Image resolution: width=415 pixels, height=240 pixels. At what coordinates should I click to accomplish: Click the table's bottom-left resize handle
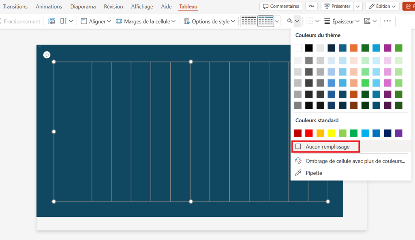click(x=54, y=202)
